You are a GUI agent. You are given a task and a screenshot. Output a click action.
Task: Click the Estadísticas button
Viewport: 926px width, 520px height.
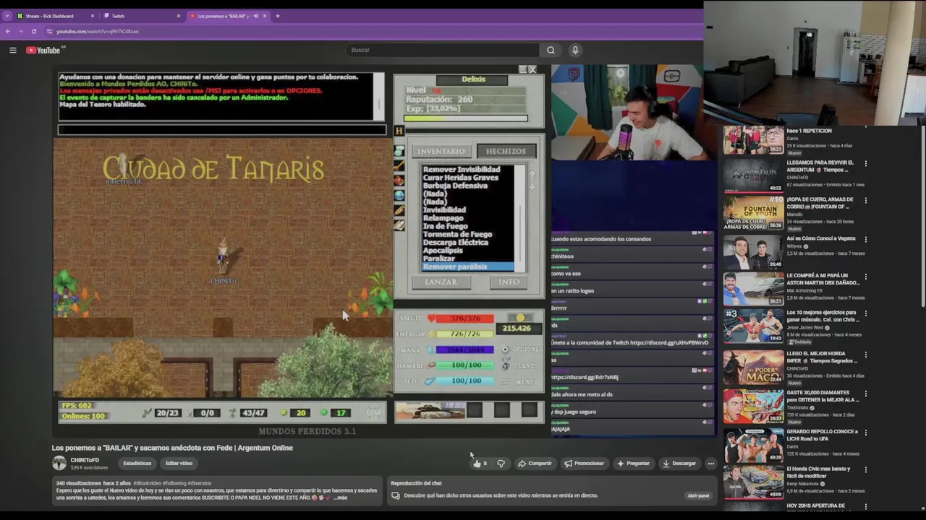click(137, 464)
